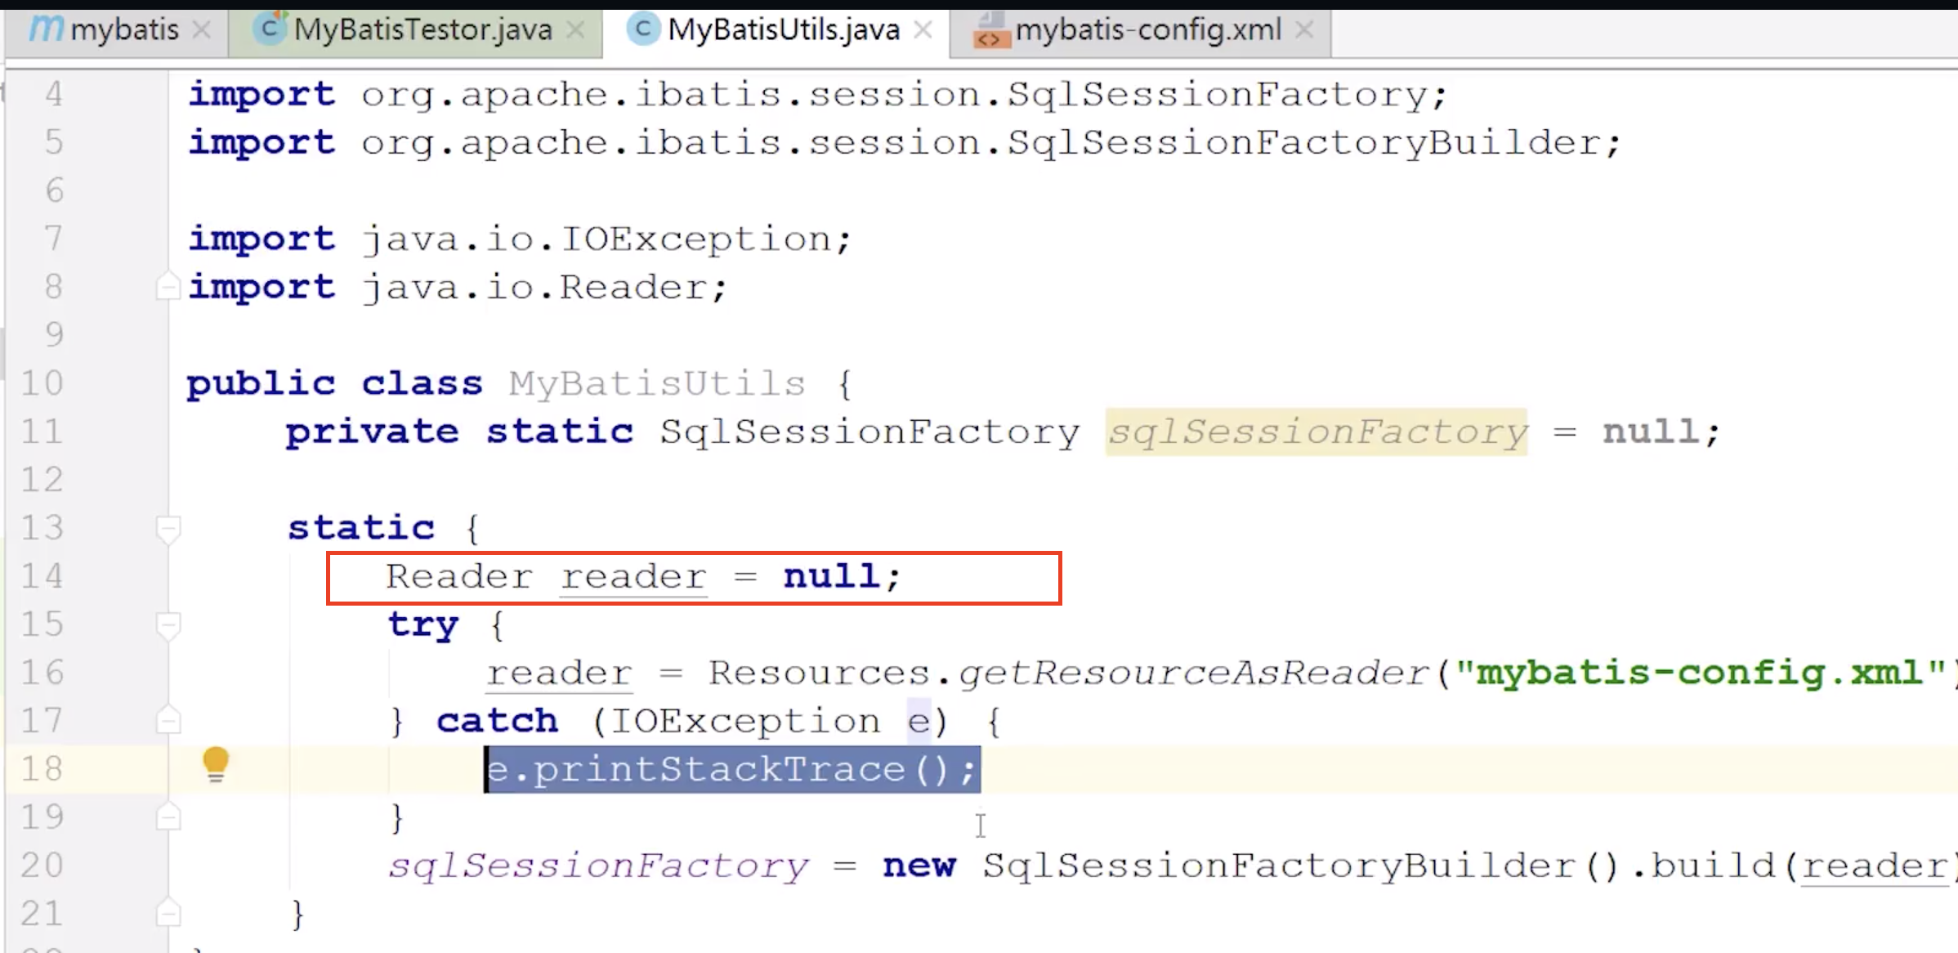Click SqlSessionFactoryBuilder() on line 20

coord(1300,866)
